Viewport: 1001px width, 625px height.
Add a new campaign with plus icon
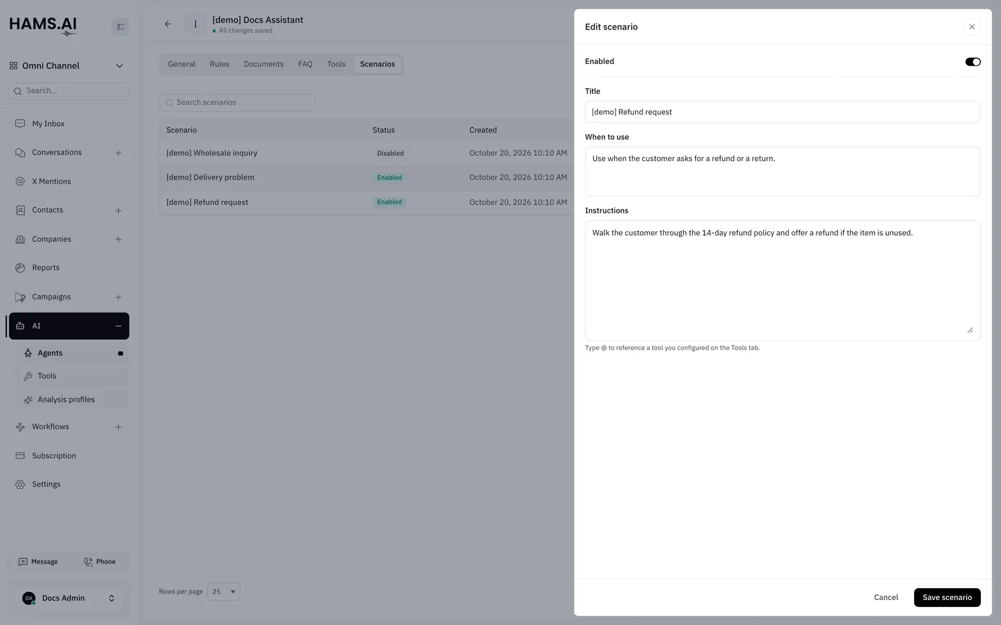(118, 297)
